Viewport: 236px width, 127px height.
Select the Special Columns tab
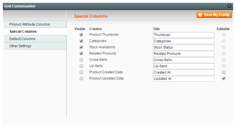coord(23,32)
